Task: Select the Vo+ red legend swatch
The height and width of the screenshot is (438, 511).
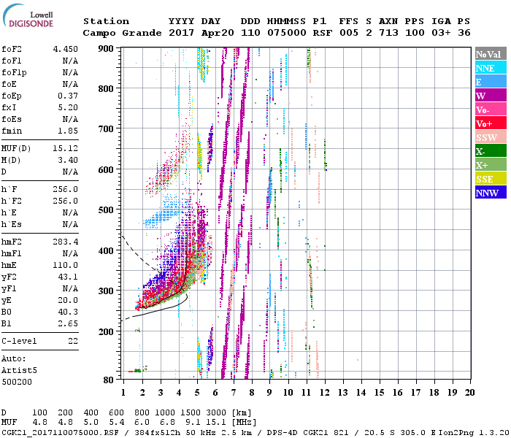Action: pyautogui.click(x=491, y=123)
